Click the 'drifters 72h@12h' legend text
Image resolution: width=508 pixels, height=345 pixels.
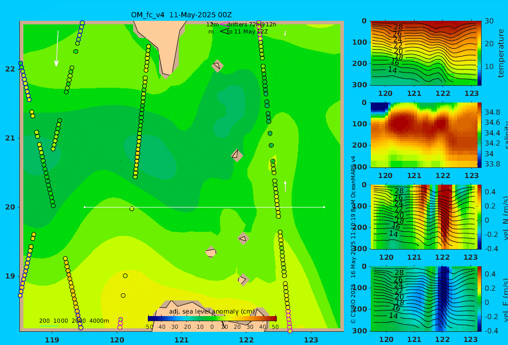[x=251, y=24]
